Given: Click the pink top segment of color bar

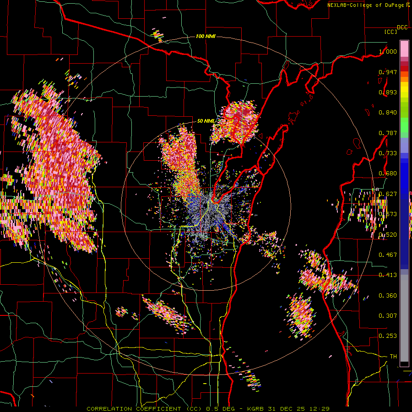Looking at the screenshot, I should tap(404, 49).
